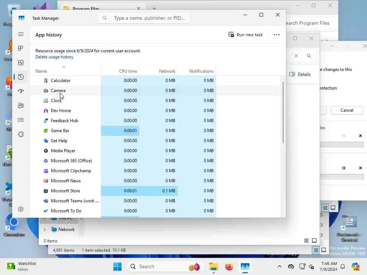Click Microsoft Store network 0.1 MB cell
The width and height of the screenshot is (367, 275).
point(158,191)
